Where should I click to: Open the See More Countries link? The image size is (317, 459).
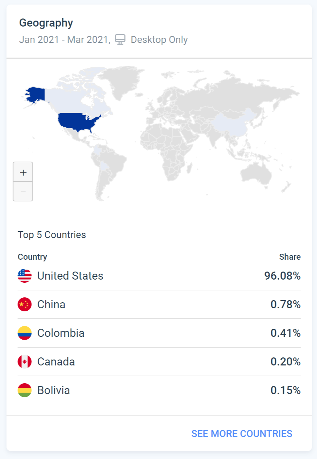242,434
